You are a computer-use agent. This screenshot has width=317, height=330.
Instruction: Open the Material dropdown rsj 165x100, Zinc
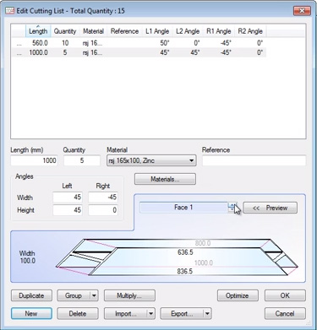tap(151, 160)
